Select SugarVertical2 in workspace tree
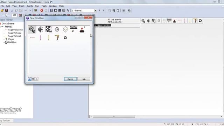The width and height of the screenshot is (224, 126). click(x=15, y=33)
